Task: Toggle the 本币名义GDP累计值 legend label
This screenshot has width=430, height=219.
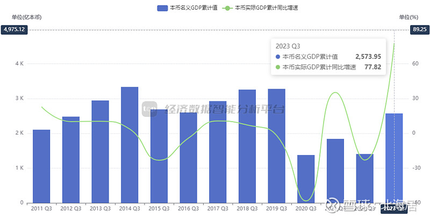Action: tap(193, 8)
